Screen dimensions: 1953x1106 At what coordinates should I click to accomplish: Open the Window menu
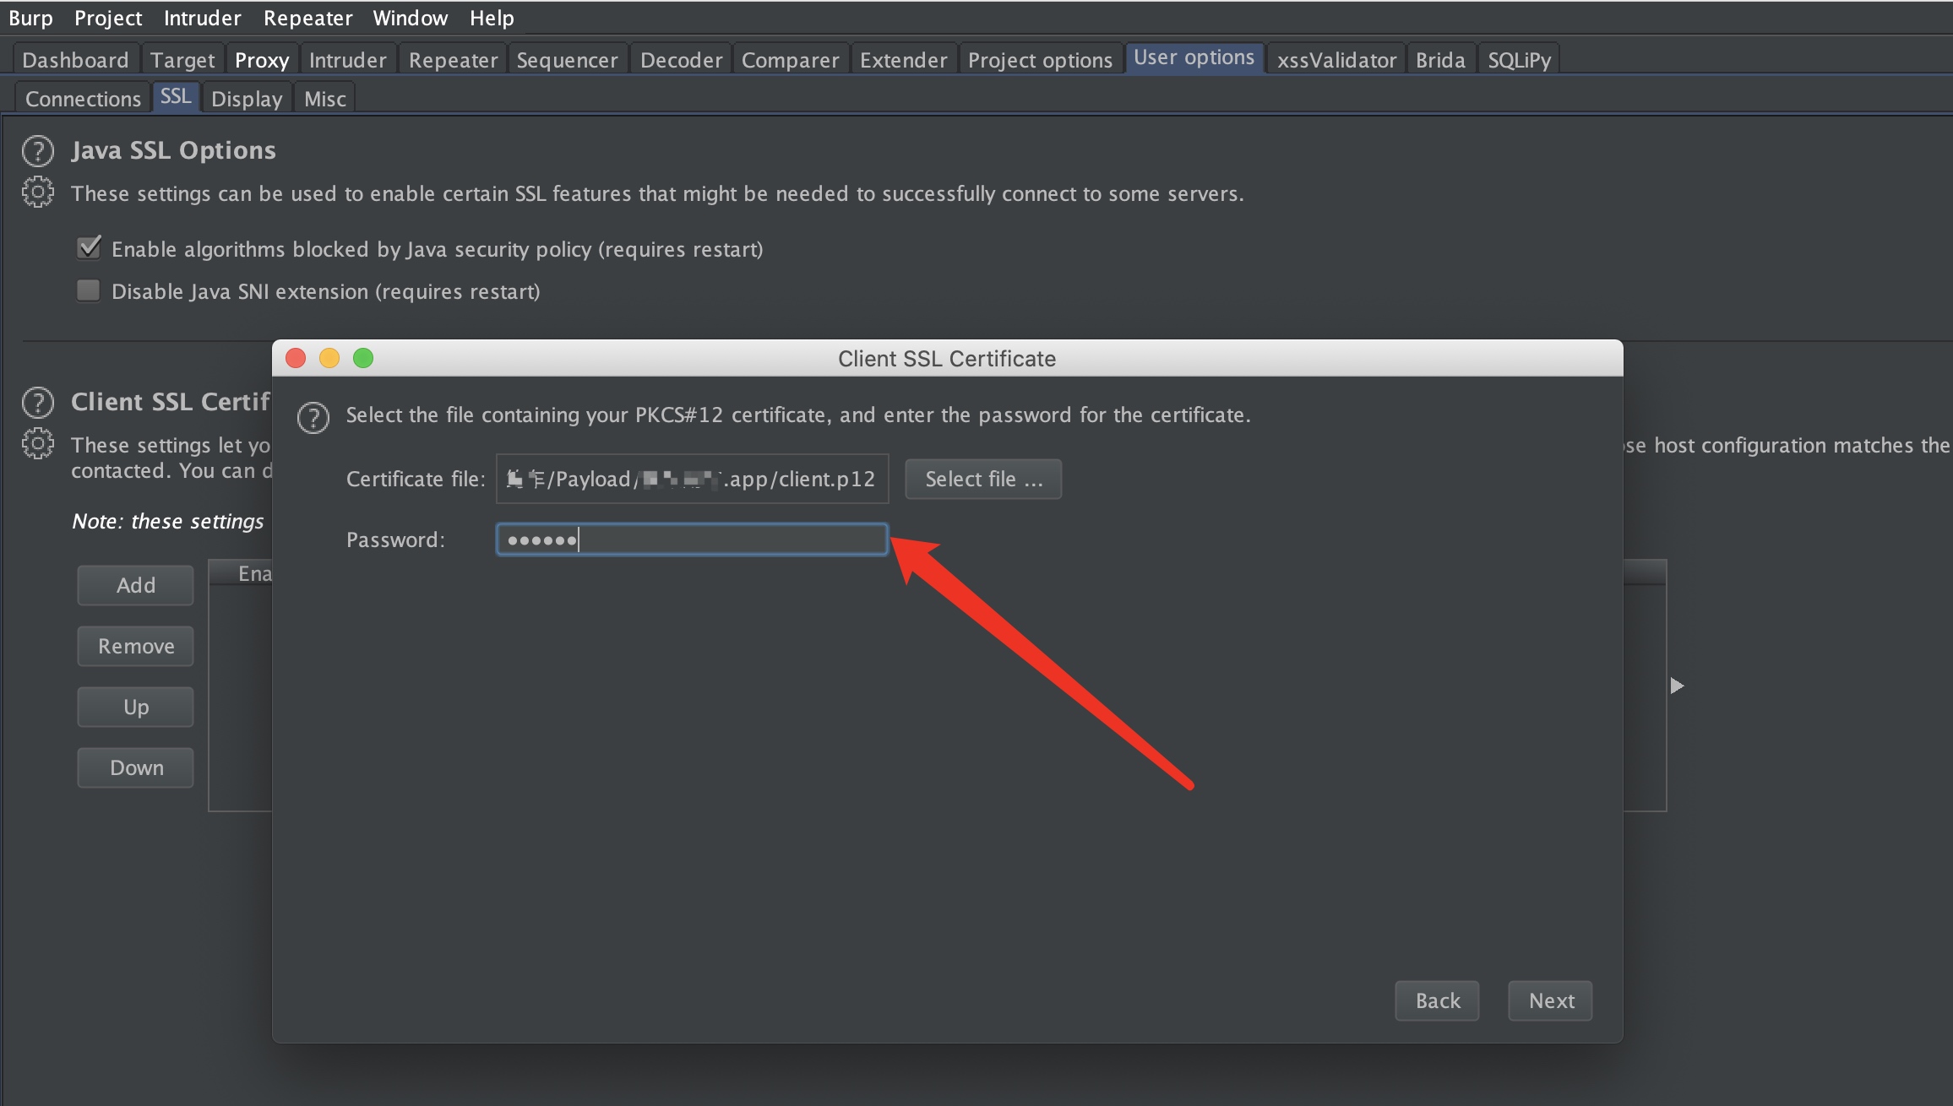410,18
